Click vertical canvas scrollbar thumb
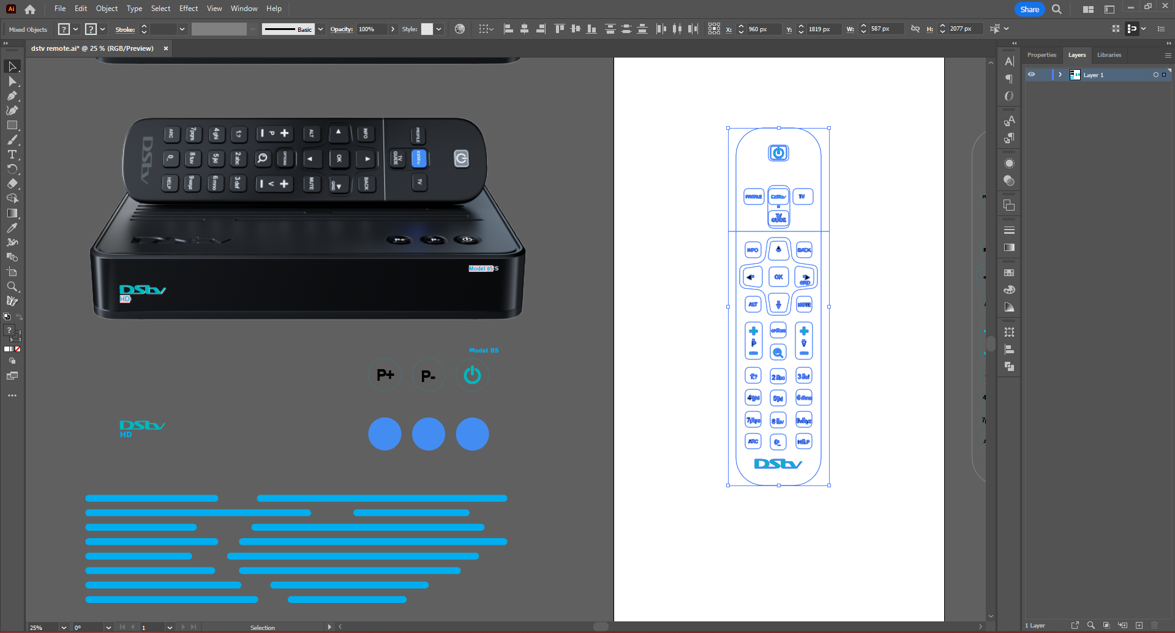The image size is (1175, 633). (991, 343)
